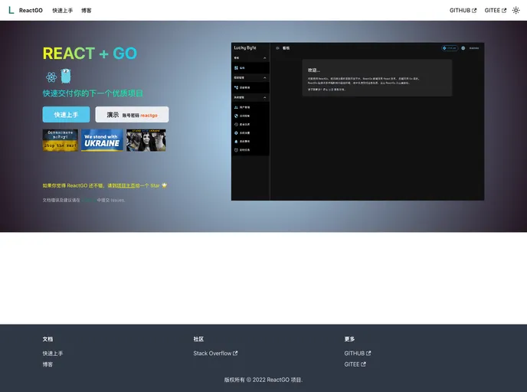Click external-link icon beside navbar GITEE
The image size is (527, 392).
pyautogui.click(x=504, y=11)
